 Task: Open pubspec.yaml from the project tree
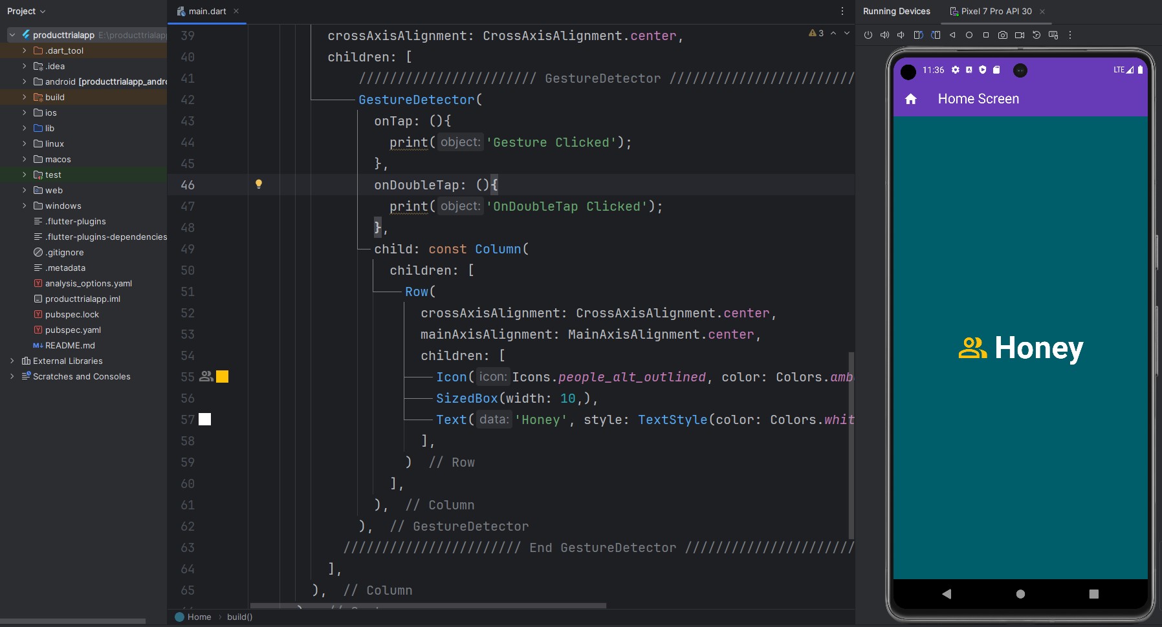point(72,330)
